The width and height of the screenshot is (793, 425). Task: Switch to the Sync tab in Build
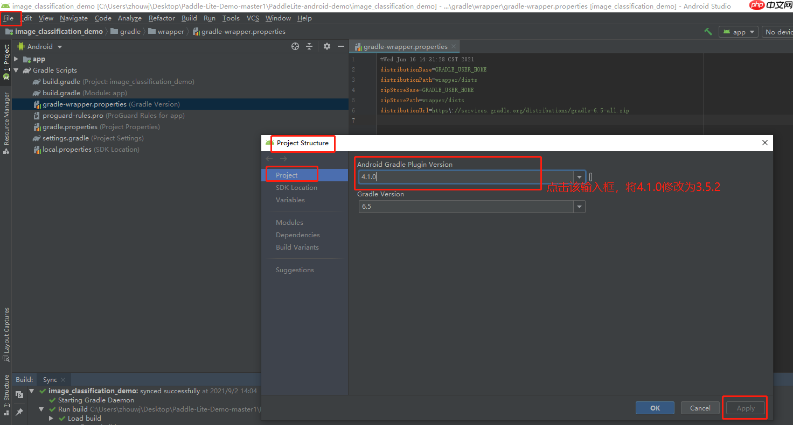[x=50, y=380]
